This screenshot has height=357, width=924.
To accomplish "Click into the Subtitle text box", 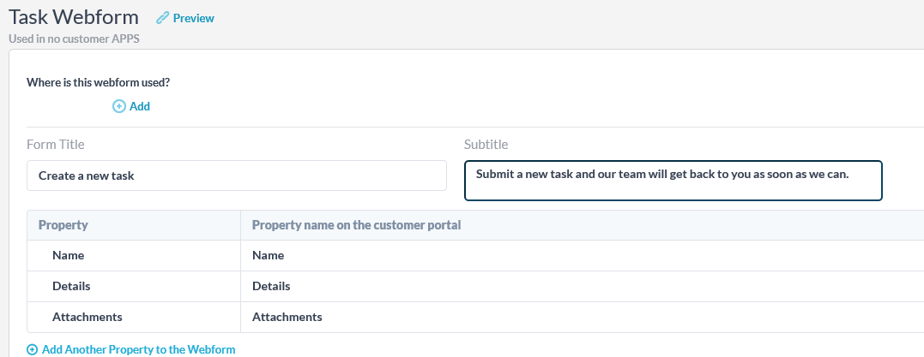I will [x=673, y=181].
